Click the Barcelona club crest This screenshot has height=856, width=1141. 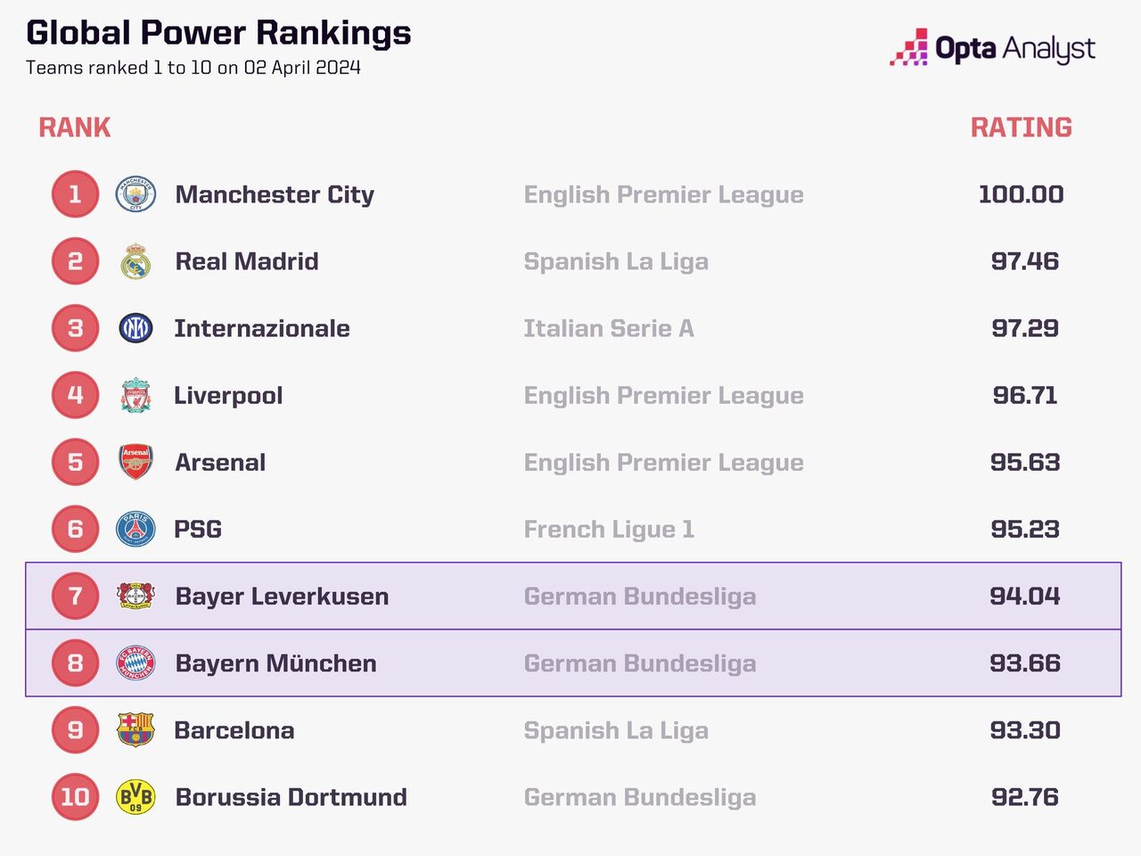tap(135, 730)
